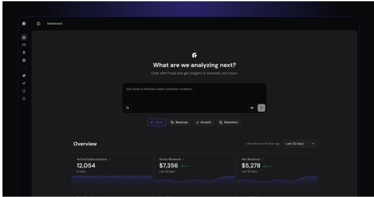
Task: Toggle the sidebar panel button
Action: (x=38, y=23)
